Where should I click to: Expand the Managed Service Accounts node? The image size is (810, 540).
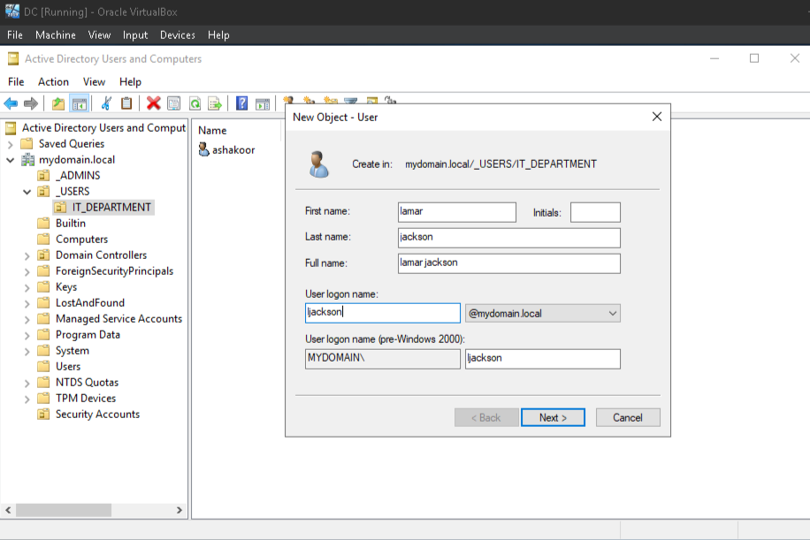tap(27, 320)
